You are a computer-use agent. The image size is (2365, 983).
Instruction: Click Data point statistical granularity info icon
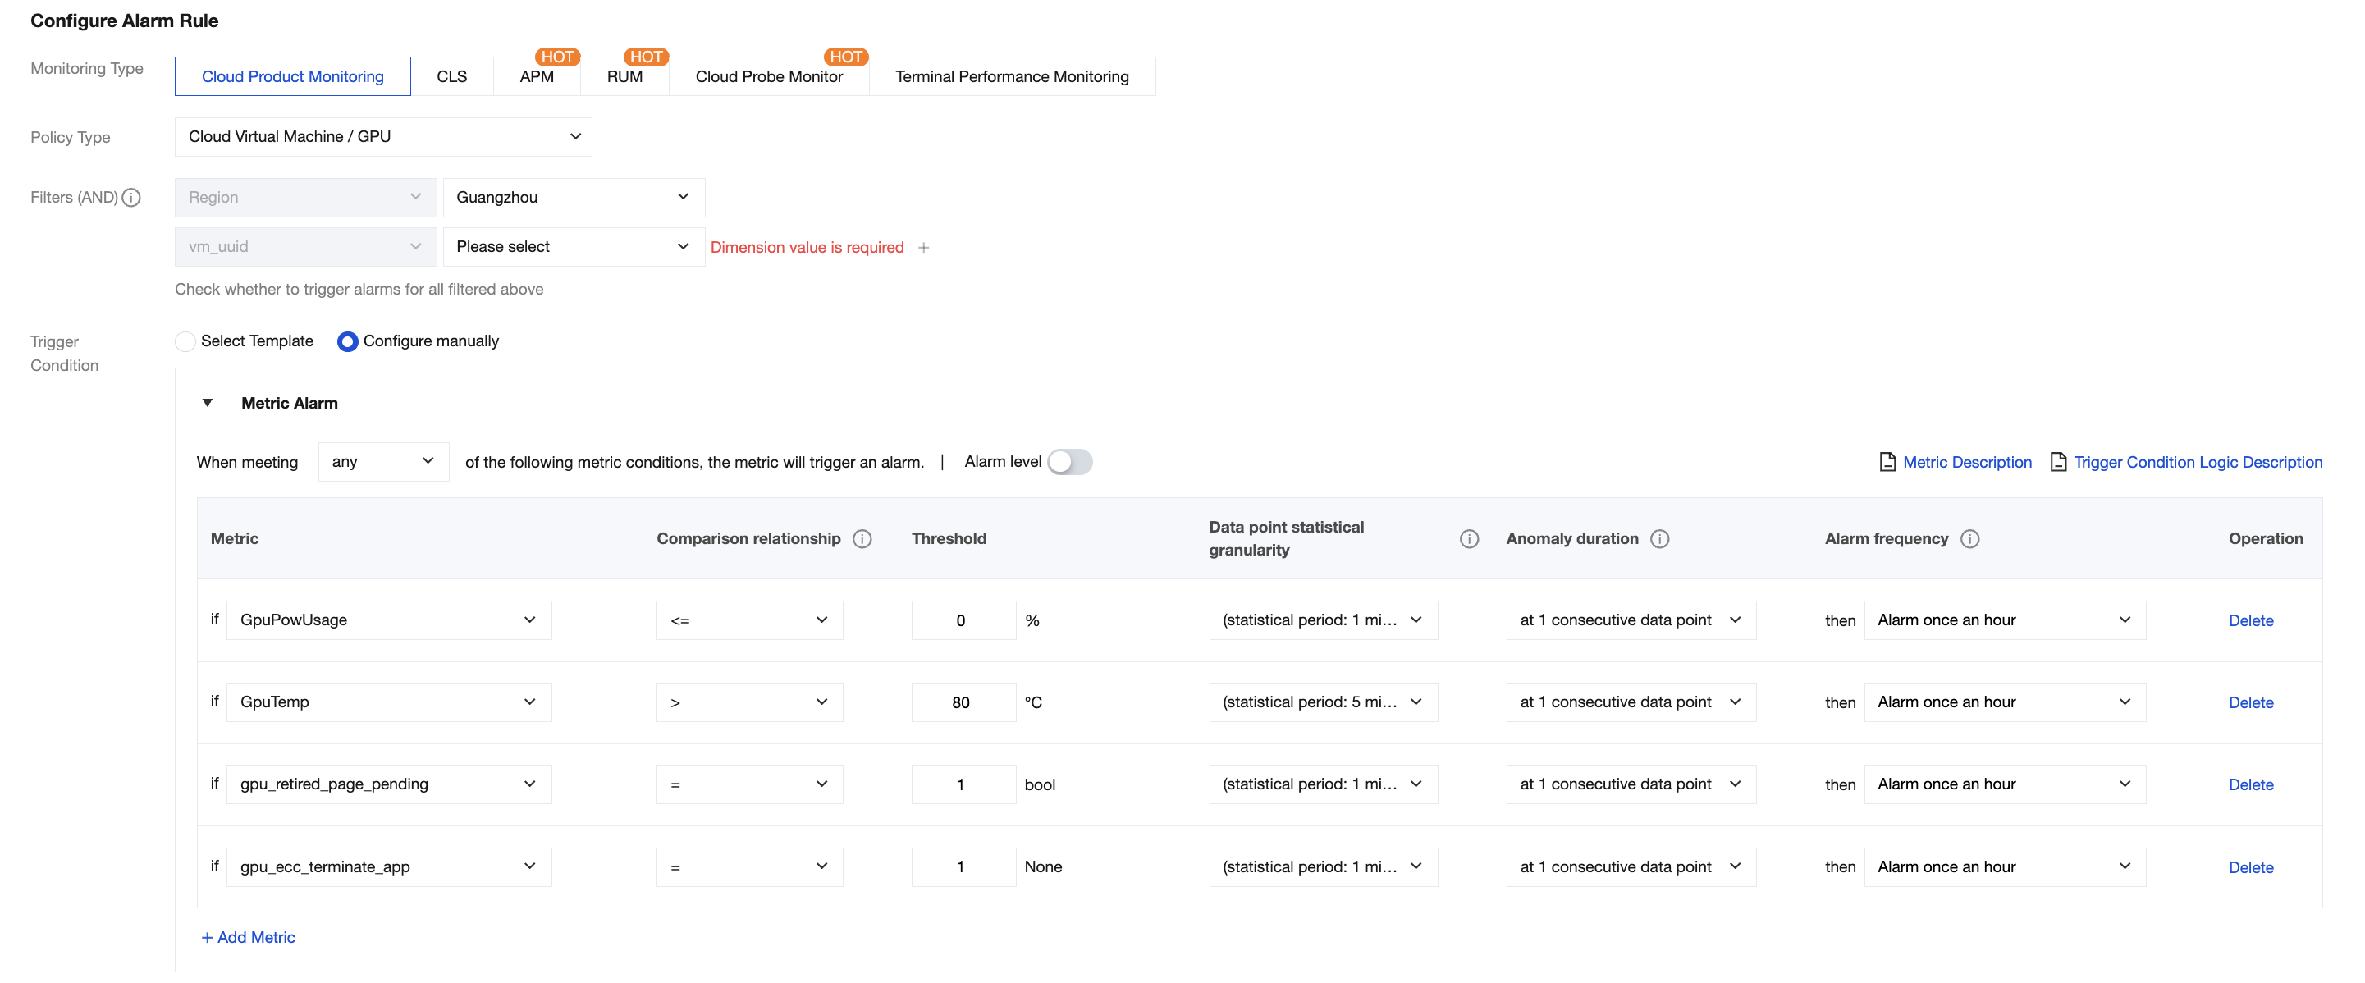tap(1469, 539)
